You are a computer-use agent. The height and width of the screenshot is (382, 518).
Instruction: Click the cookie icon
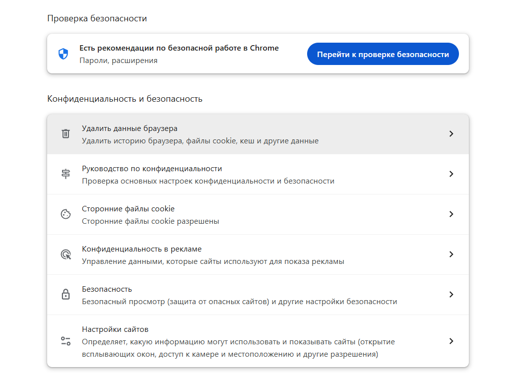point(65,214)
